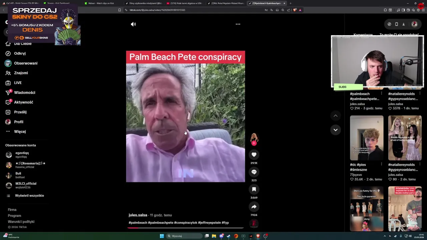Like the video with the heart icon
This screenshot has width=427, height=240.
[254, 155]
